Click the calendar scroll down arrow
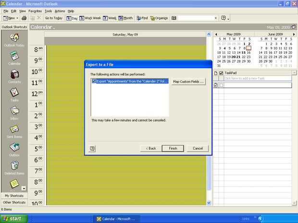Viewport: 298px width, 223px height. (x=209, y=203)
